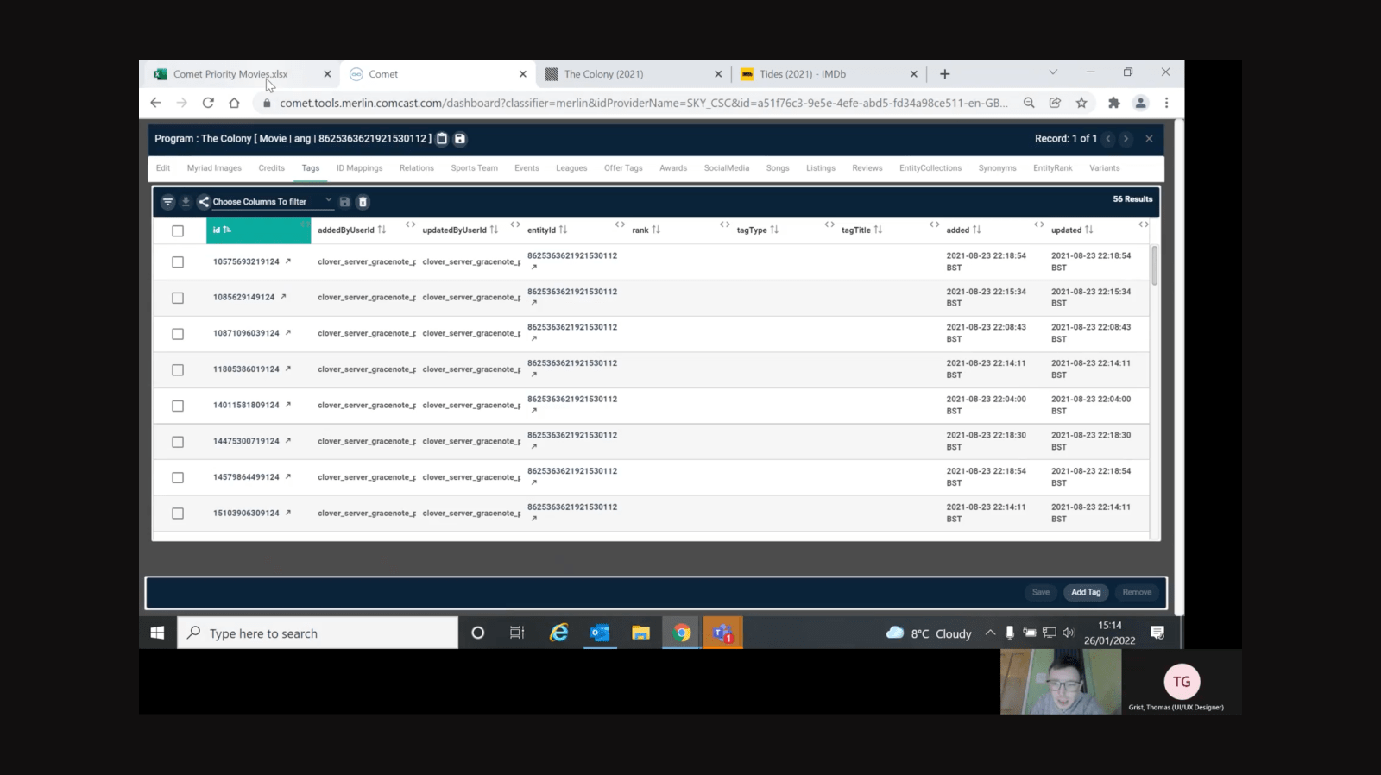This screenshot has height=775, width=1381.
Task: Click the save icon beside program title
Action: click(x=460, y=139)
